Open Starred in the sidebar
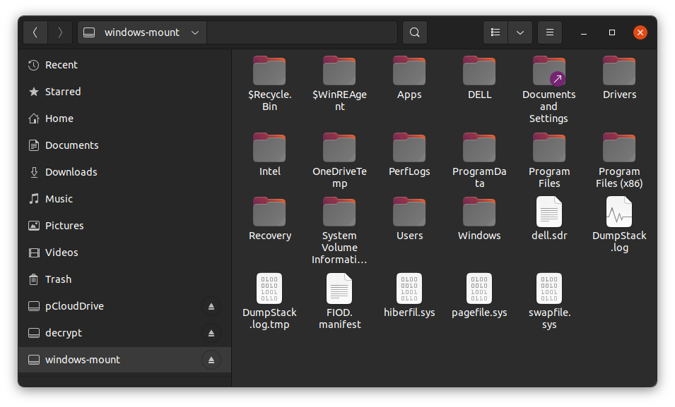Image resolution: width=675 pixels, height=407 pixels. tap(63, 92)
